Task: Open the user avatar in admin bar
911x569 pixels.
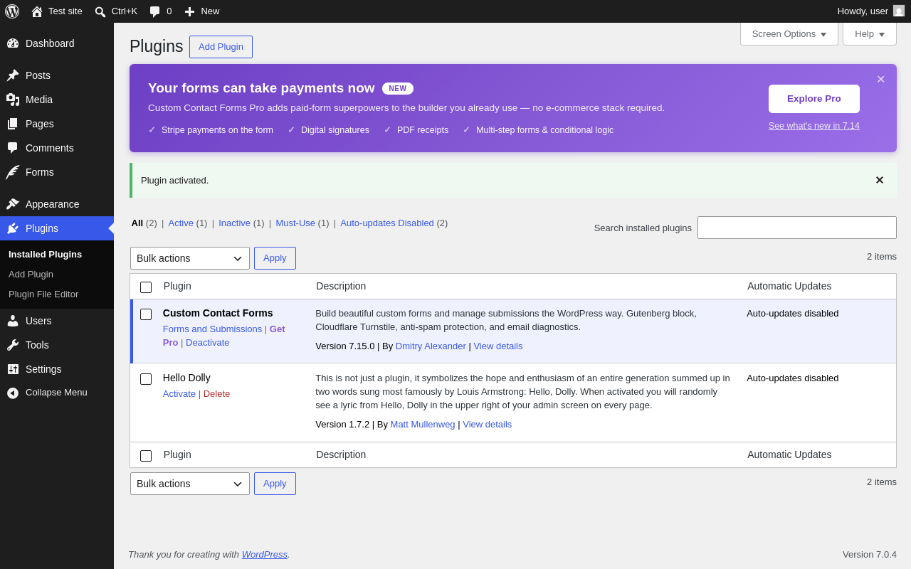Action: [899, 11]
